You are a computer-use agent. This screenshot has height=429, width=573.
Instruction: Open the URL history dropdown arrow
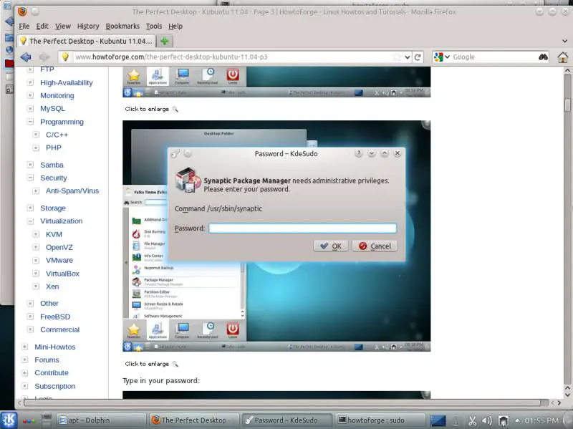click(x=408, y=57)
